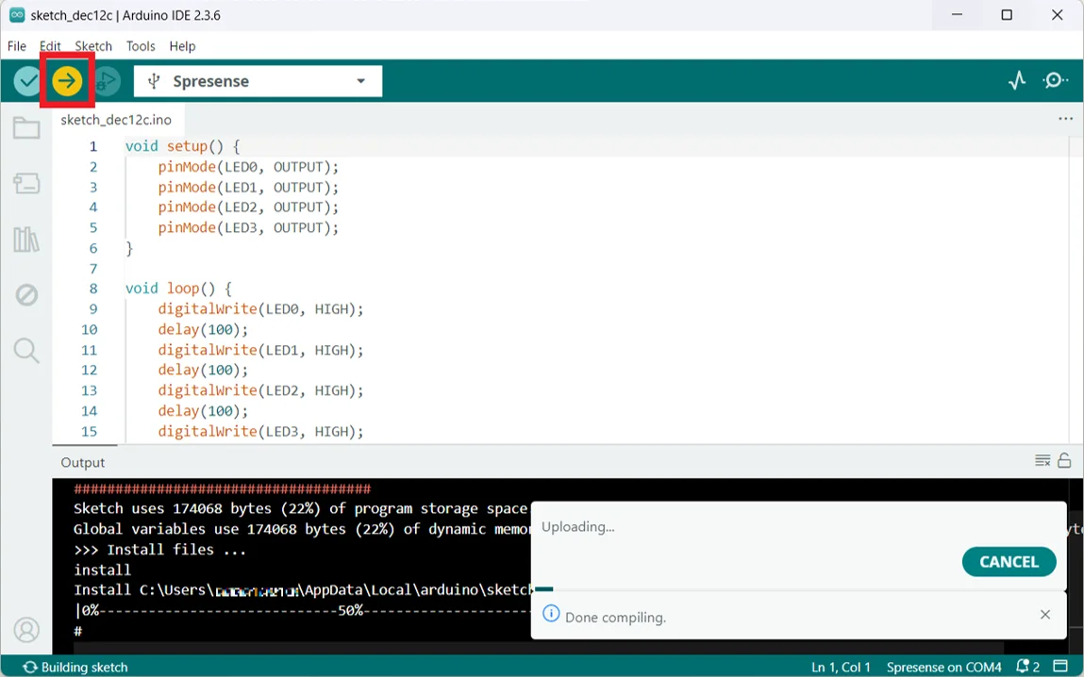The image size is (1084, 677).
Task: Open the editor tab options ellipsis
Action: pos(1065,119)
